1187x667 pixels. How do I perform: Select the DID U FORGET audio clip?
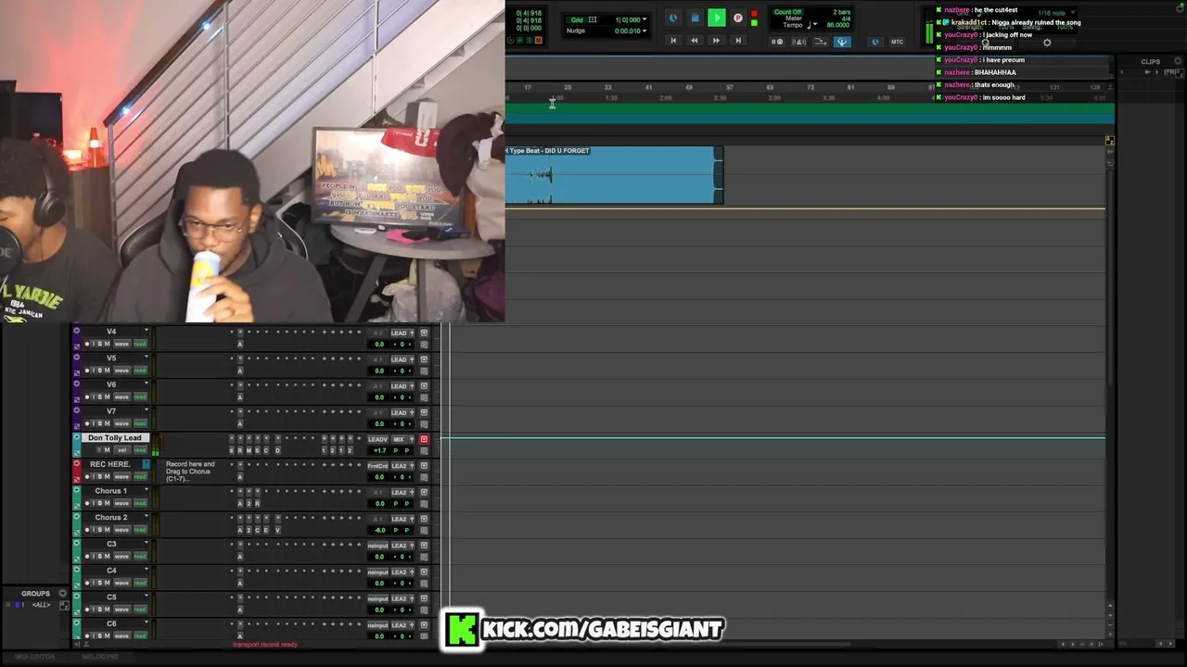click(x=614, y=175)
